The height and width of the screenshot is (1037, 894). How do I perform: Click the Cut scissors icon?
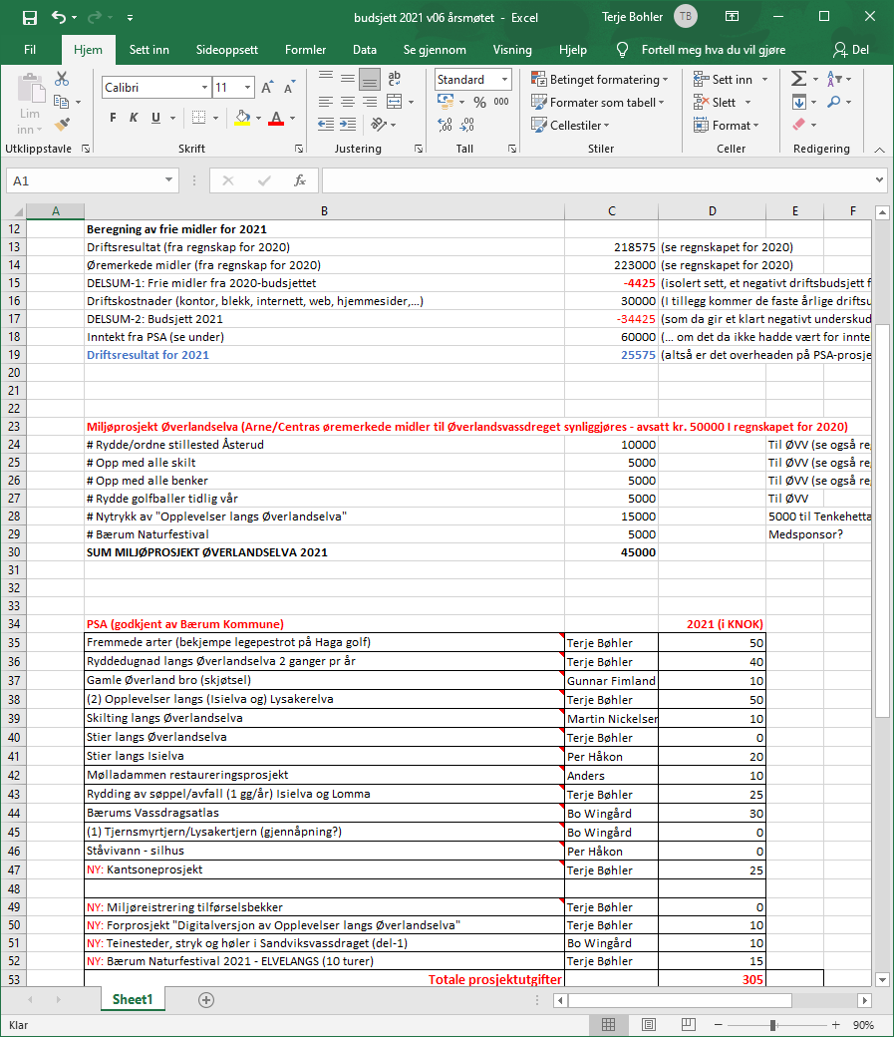pos(62,79)
